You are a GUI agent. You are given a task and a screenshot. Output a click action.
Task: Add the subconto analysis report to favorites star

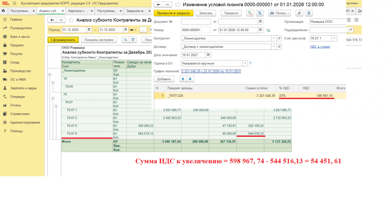pyautogui.click(x=71, y=20)
